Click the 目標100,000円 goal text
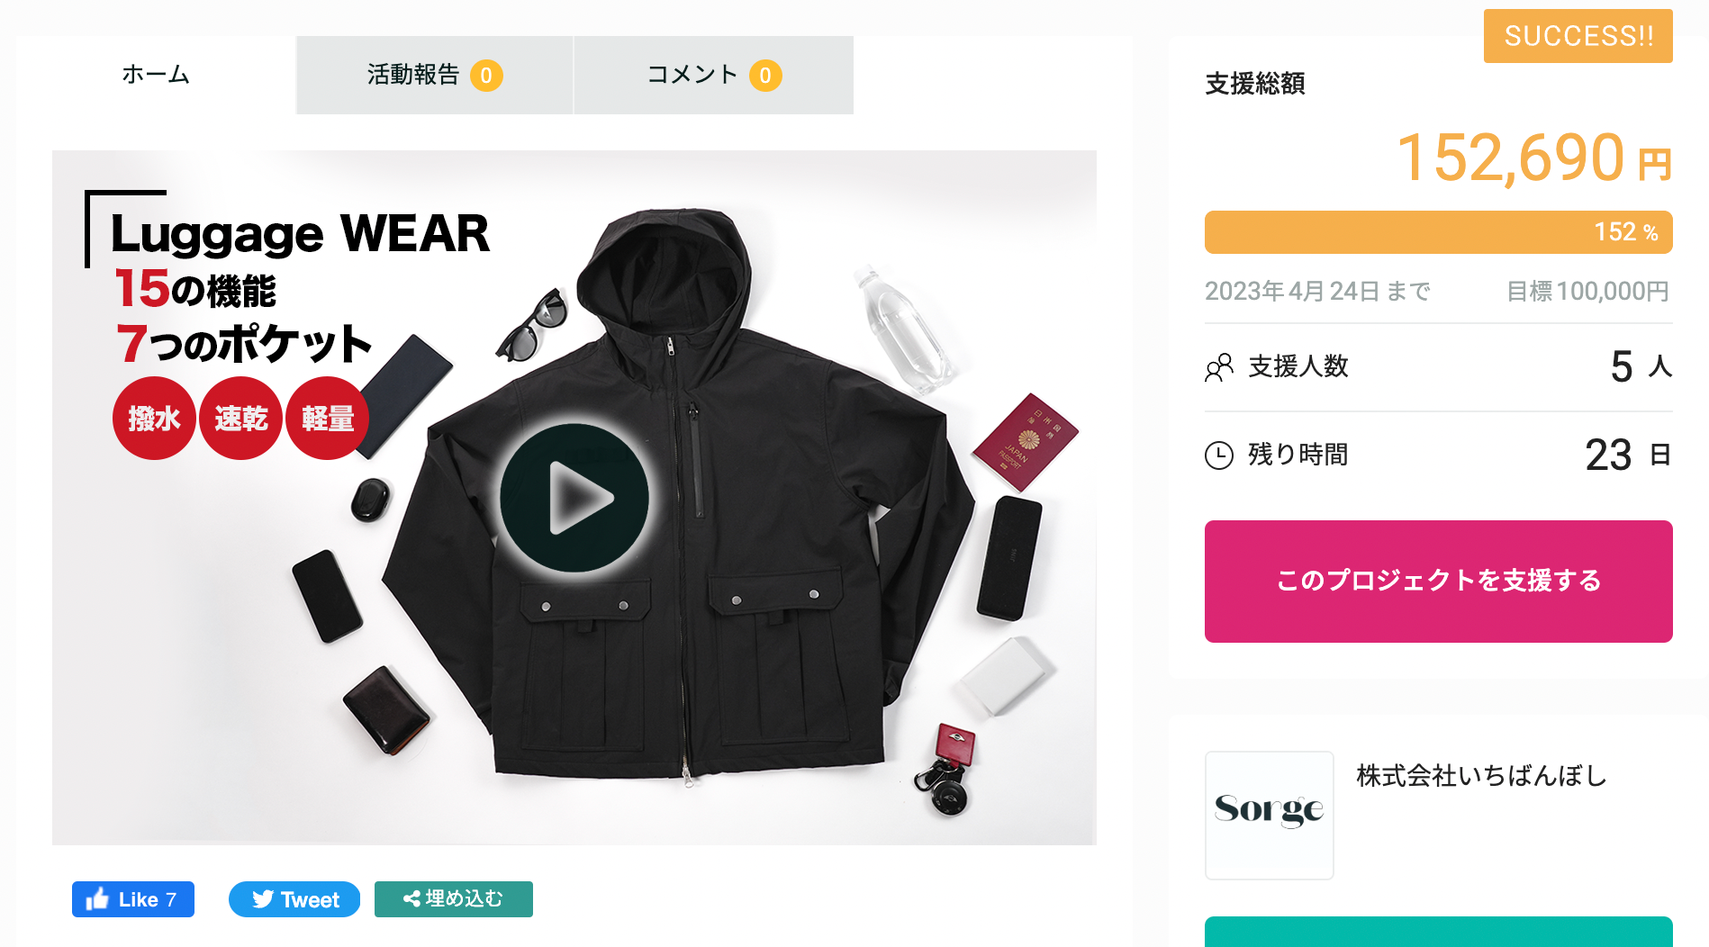This screenshot has height=947, width=1709. [1588, 292]
